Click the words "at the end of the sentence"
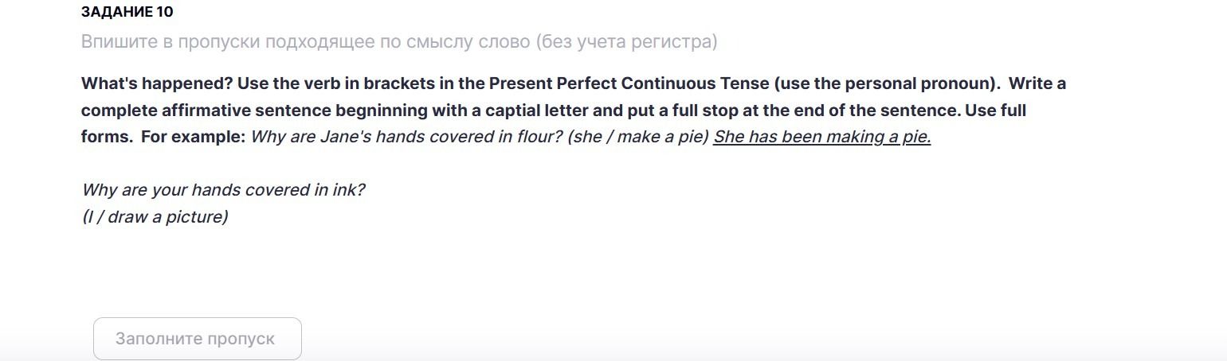 (x=852, y=111)
